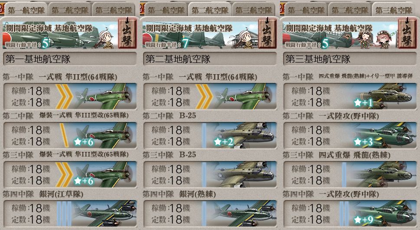Choose the 銀河(熟練) bomber slot
The width and height of the screenshot is (420, 230).
tap(210, 214)
